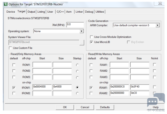Toggle the Use MicroLIB checkbox

(91, 42)
